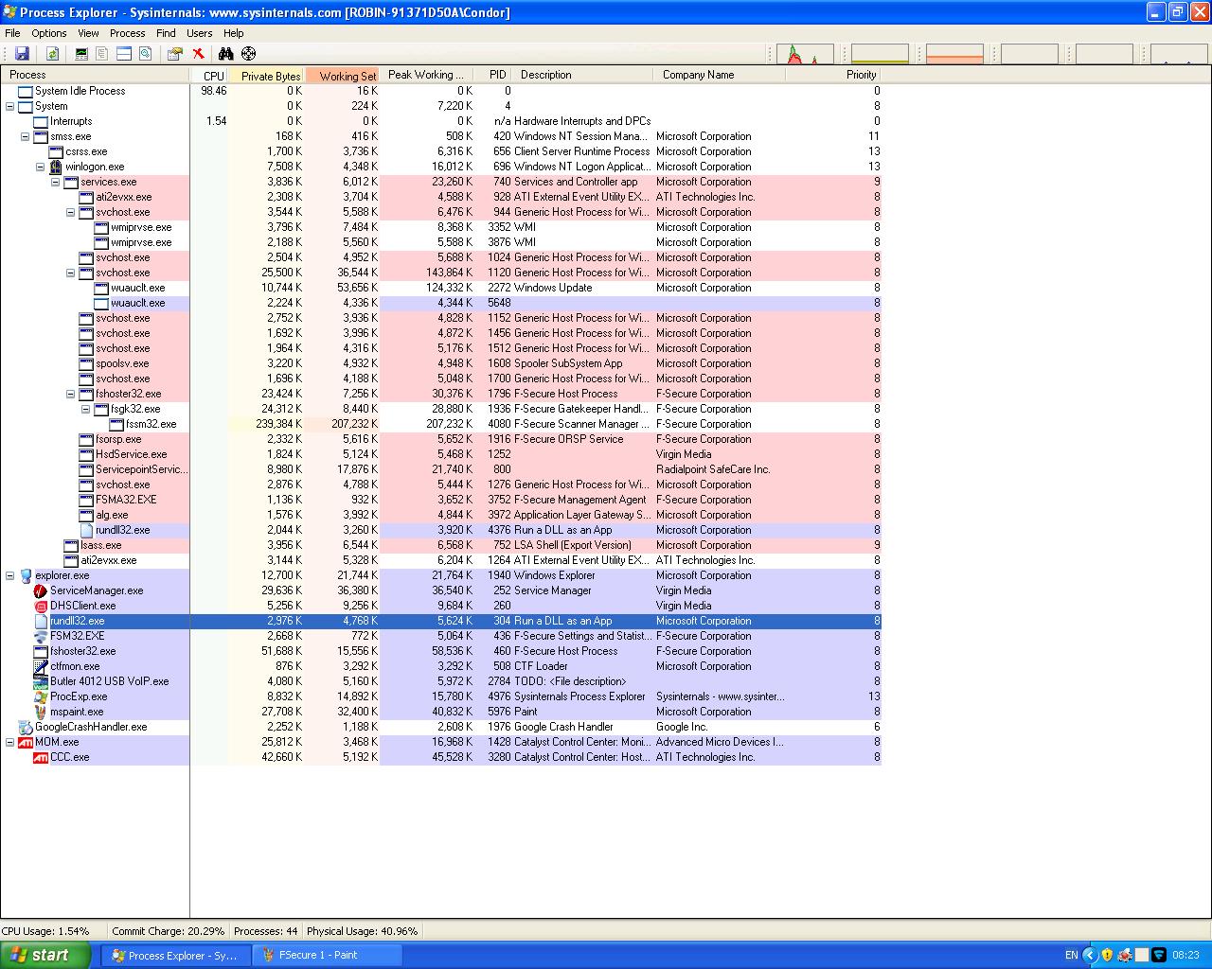Select the GoogleCrashHandler.exe process icon
The image size is (1212, 969).
pos(26,727)
